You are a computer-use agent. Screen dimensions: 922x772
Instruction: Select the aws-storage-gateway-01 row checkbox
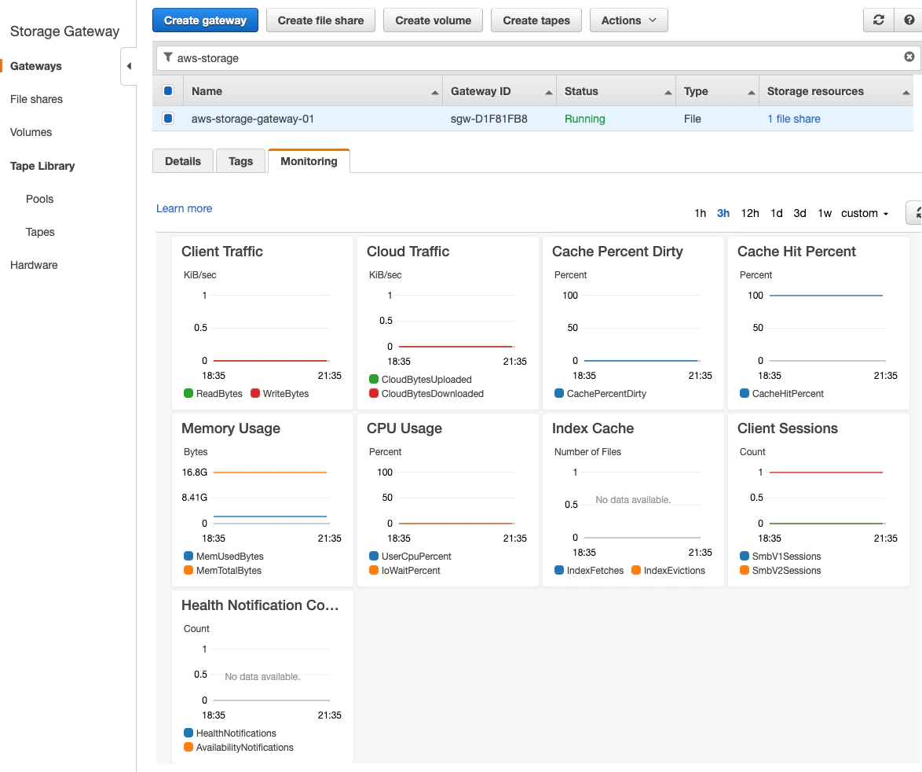pyautogui.click(x=168, y=119)
